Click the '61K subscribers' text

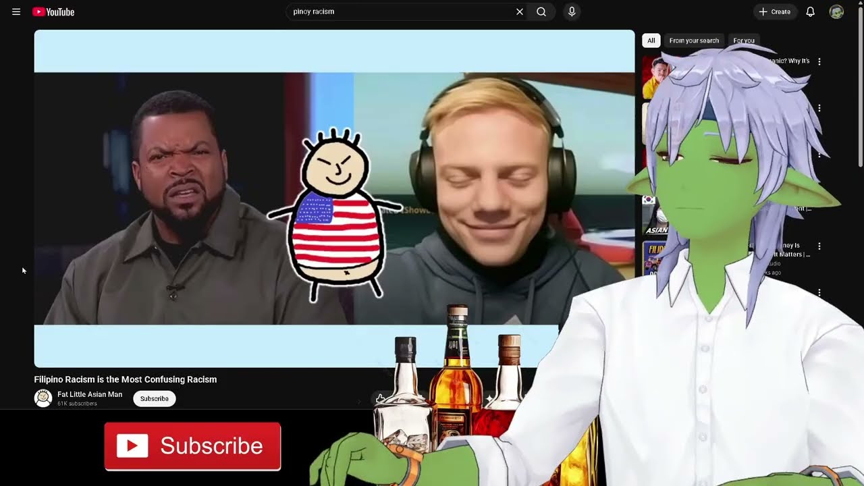tap(77, 404)
